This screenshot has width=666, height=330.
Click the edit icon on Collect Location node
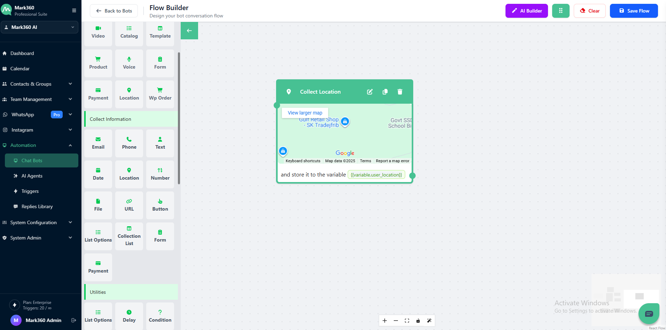370,92
